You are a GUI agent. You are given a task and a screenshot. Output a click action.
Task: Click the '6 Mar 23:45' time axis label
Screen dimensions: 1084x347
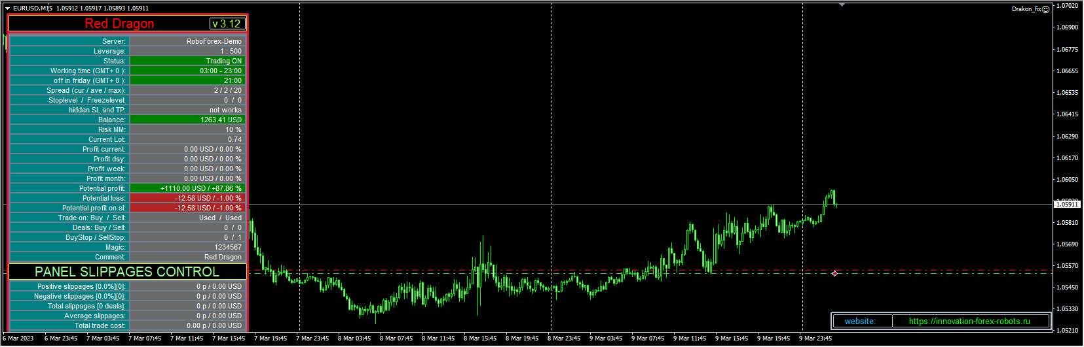tap(61, 339)
